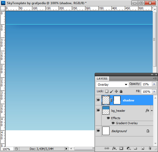Viewport: 158px width, 152px height.
Task: Click the Doc: 3,43M/3,54M status text
Action: click(x=42, y=149)
